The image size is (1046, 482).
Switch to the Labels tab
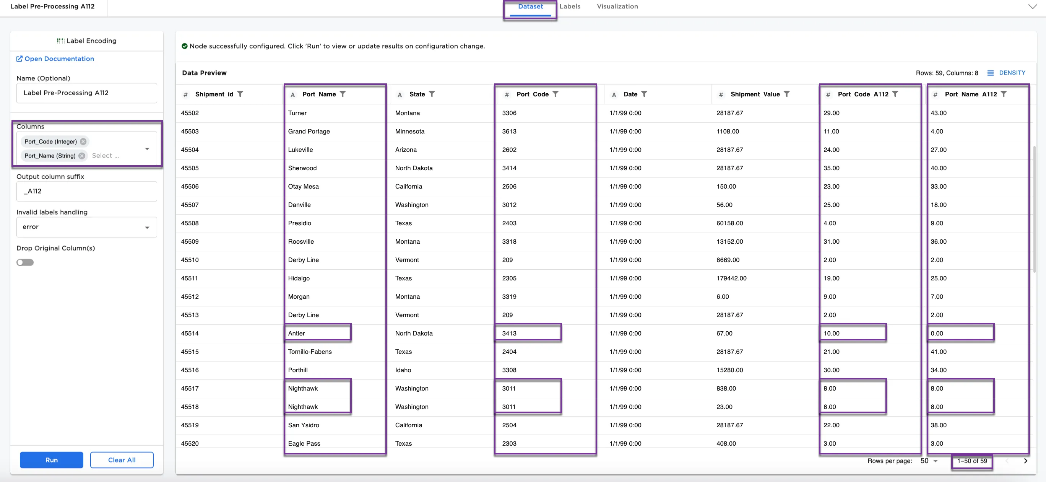tap(570, 7)
